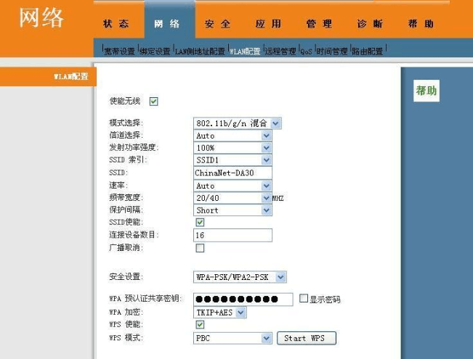Viewport: 473px width, 359px height.
Task: Expand the 发射功率强度 100% dropdown
Action: [x=233, y=148]
